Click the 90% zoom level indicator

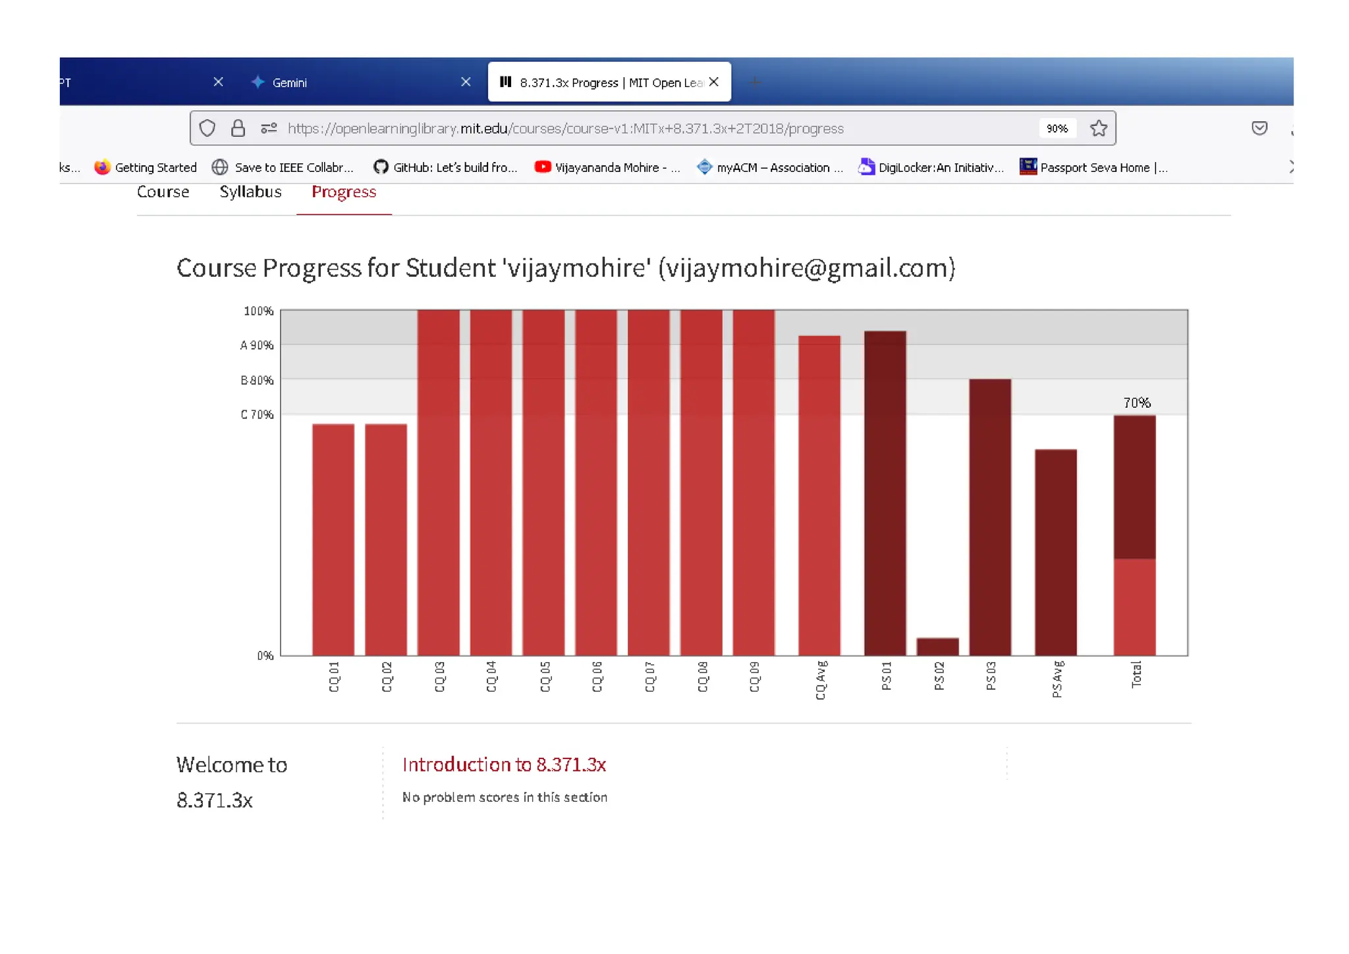1057,128
